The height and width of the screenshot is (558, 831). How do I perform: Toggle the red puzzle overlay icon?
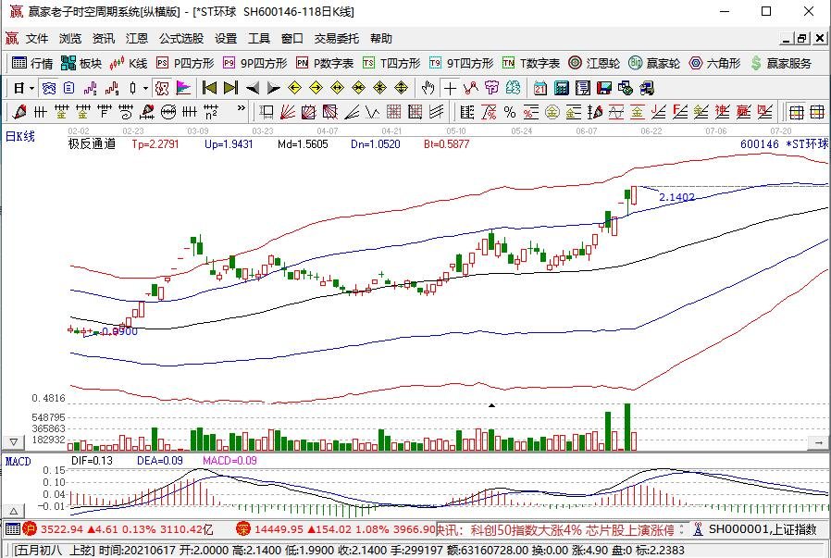point(162,88)
